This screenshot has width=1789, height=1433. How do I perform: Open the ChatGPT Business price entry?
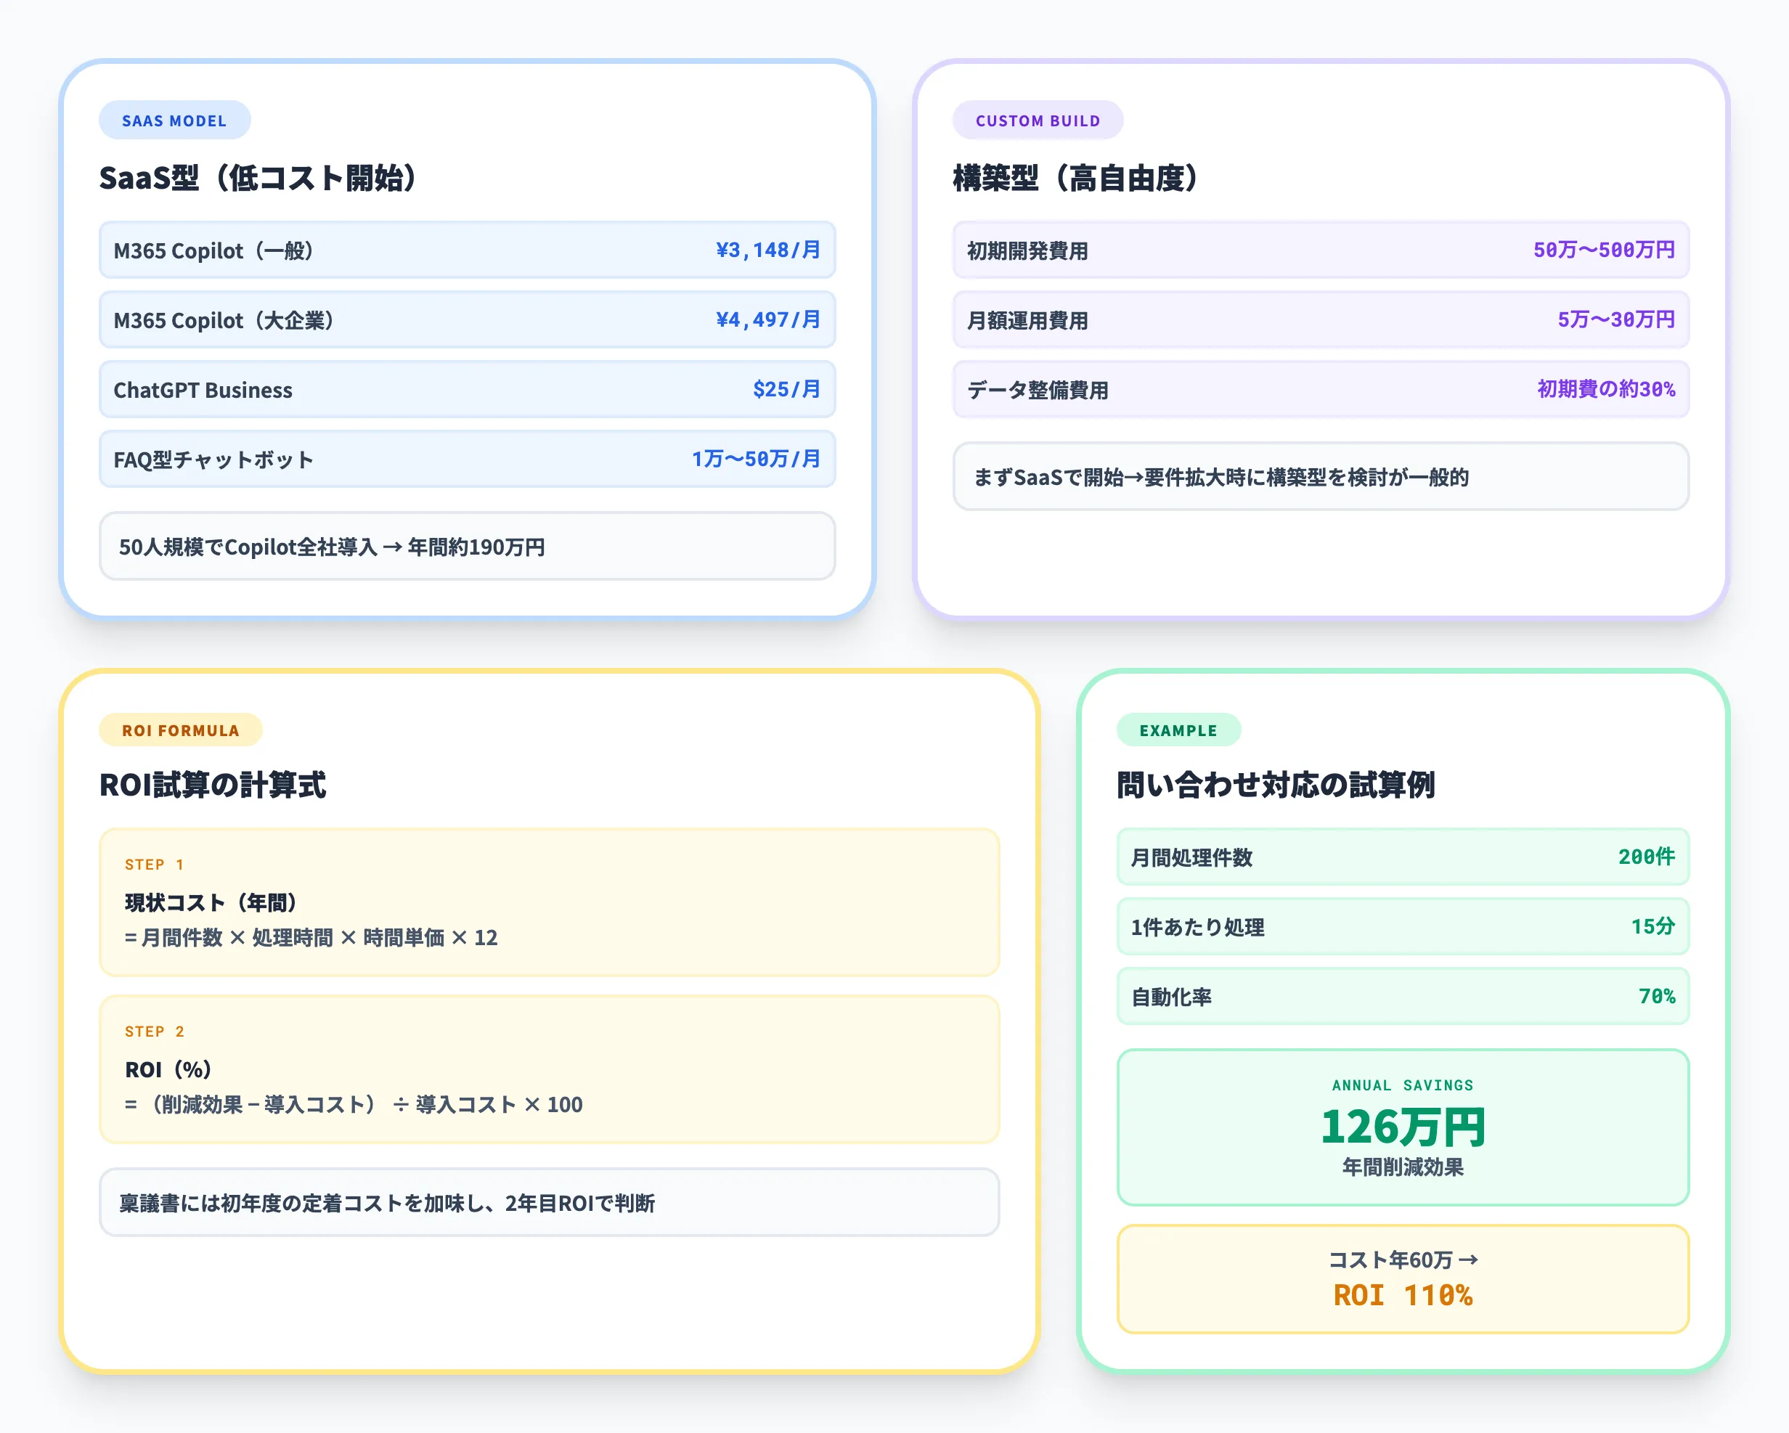click(466, 389)
